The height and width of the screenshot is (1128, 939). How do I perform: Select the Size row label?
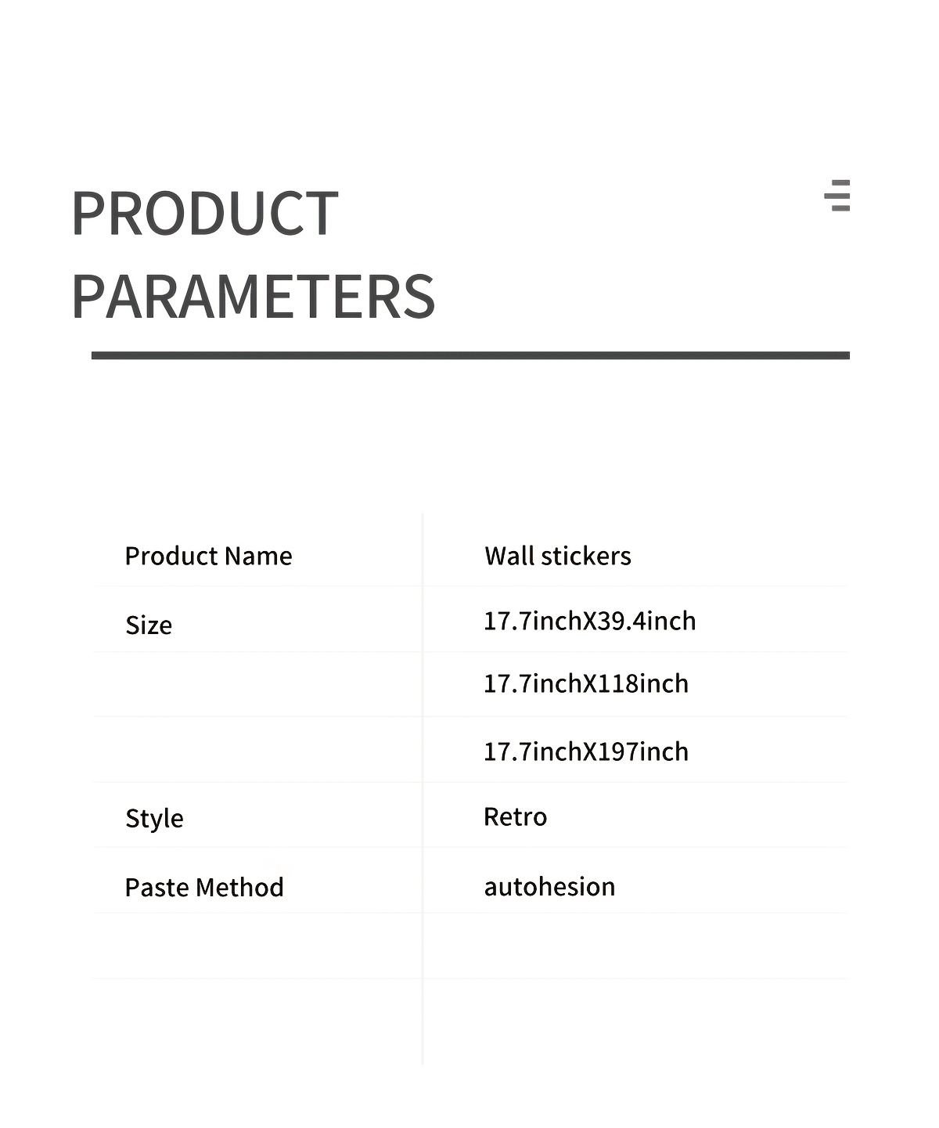pyautogui.click(x=149, y=625)
